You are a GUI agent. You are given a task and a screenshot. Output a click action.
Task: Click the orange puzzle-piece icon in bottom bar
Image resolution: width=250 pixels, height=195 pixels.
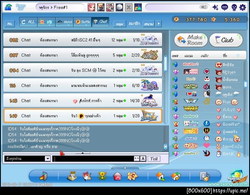pyautogui.click(x=132, y=176)
